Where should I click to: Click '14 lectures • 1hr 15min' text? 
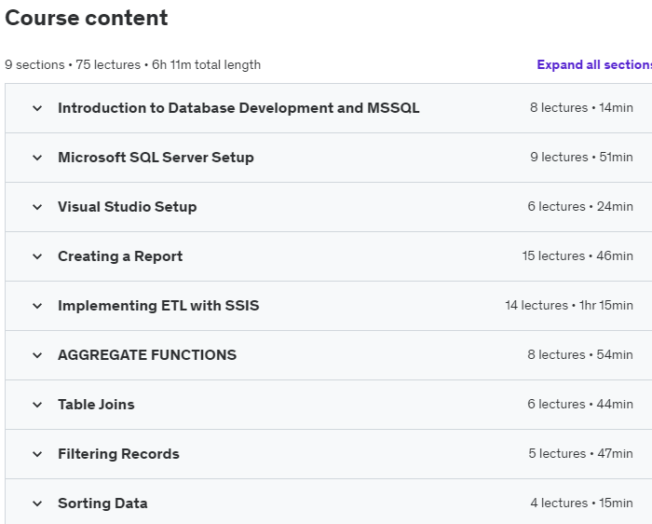point(569,305)
